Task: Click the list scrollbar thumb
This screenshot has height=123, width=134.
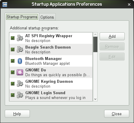Action: (95, 44)
